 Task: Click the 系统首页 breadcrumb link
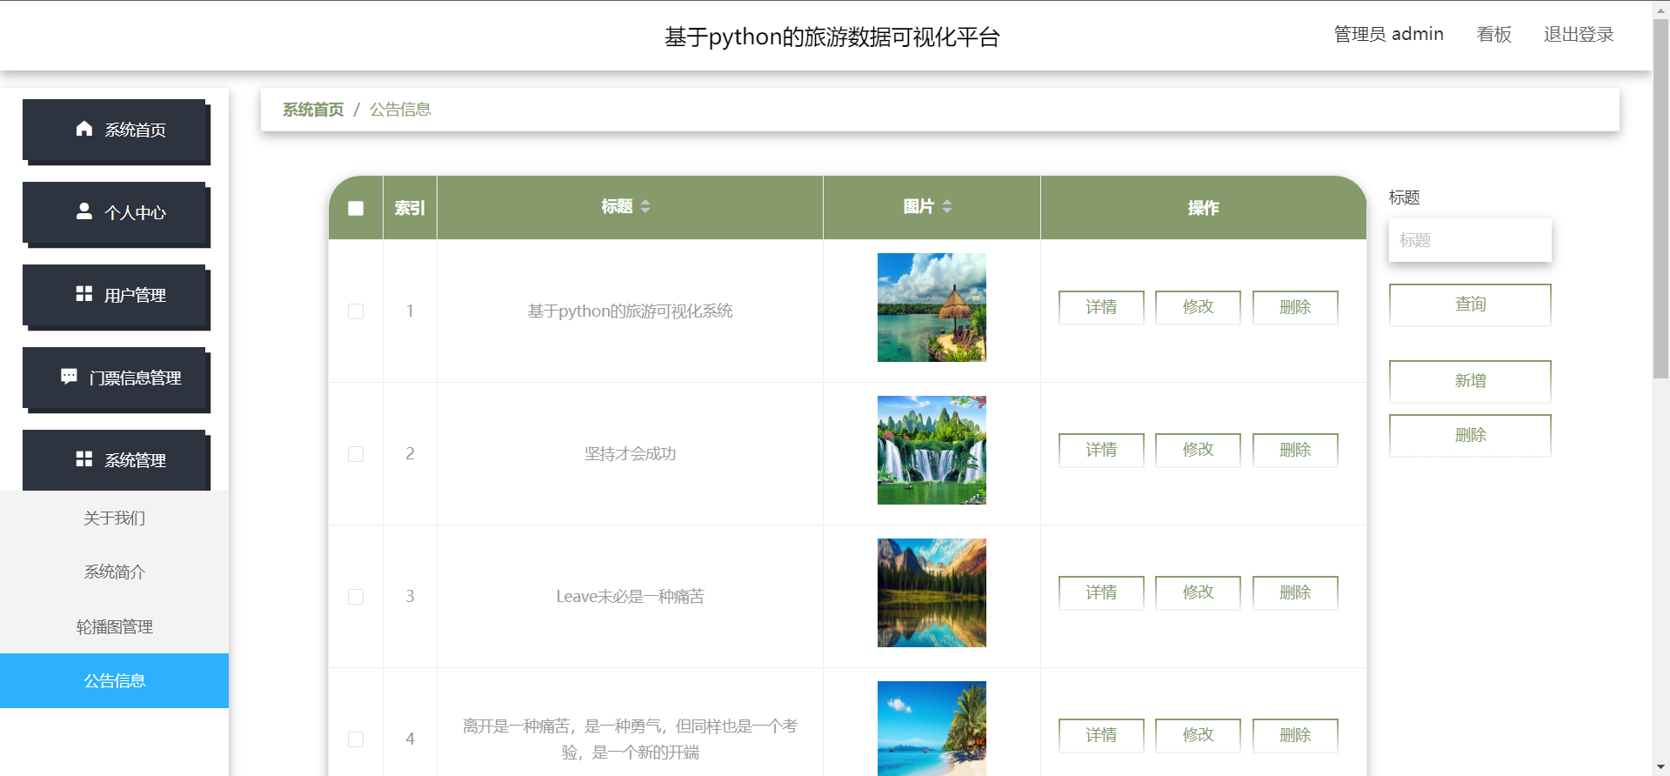tap(313, 110)
